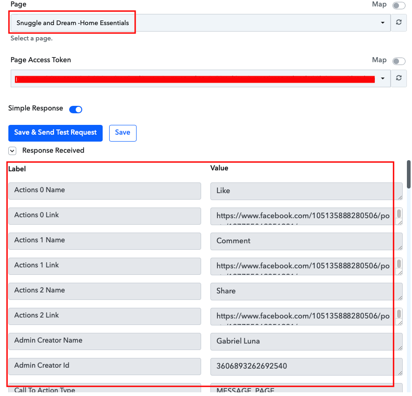Viewport: 412px width, 396px height.
Task: Click the Actions 1 Name label field
Action: click(x=105, y=241)
